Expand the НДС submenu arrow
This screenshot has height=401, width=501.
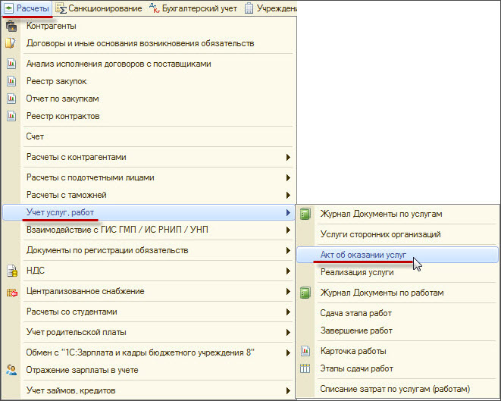pos(288,271)
